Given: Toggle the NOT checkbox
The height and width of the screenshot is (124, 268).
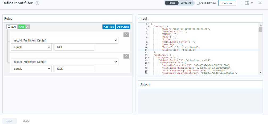Looking at the screenshot, I should coord(9,27).
